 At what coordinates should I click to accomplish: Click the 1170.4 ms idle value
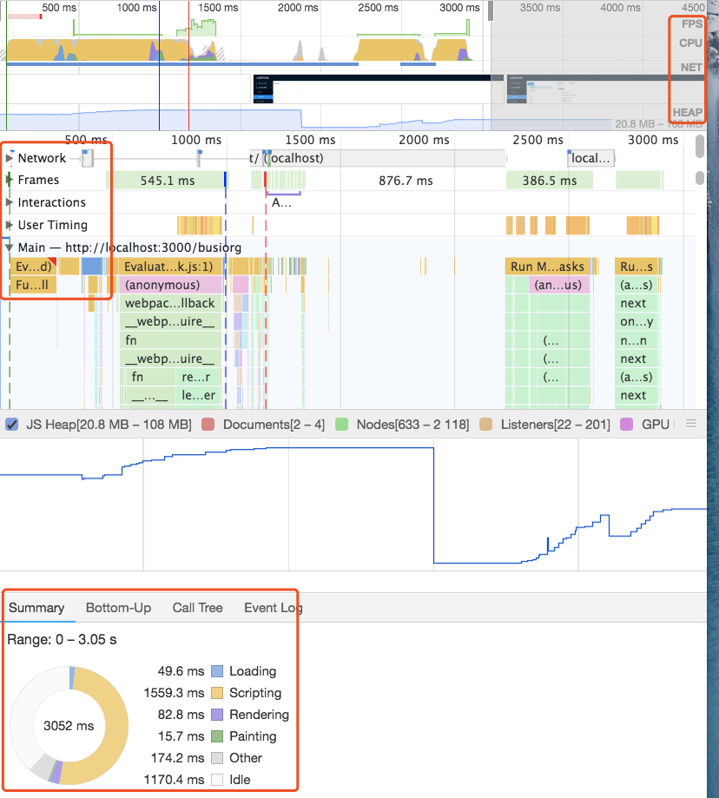pos(174,780)
